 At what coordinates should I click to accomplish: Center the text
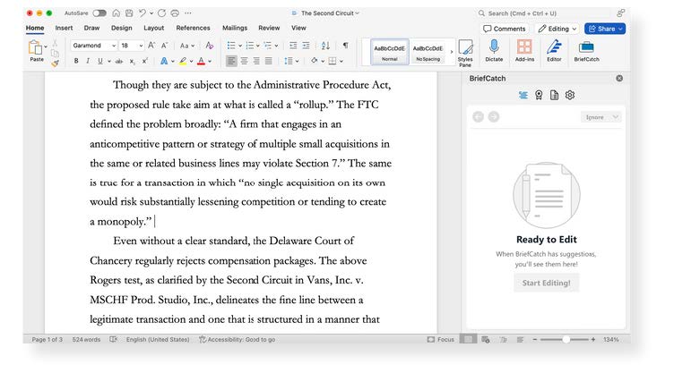click(x=244, y=61)
